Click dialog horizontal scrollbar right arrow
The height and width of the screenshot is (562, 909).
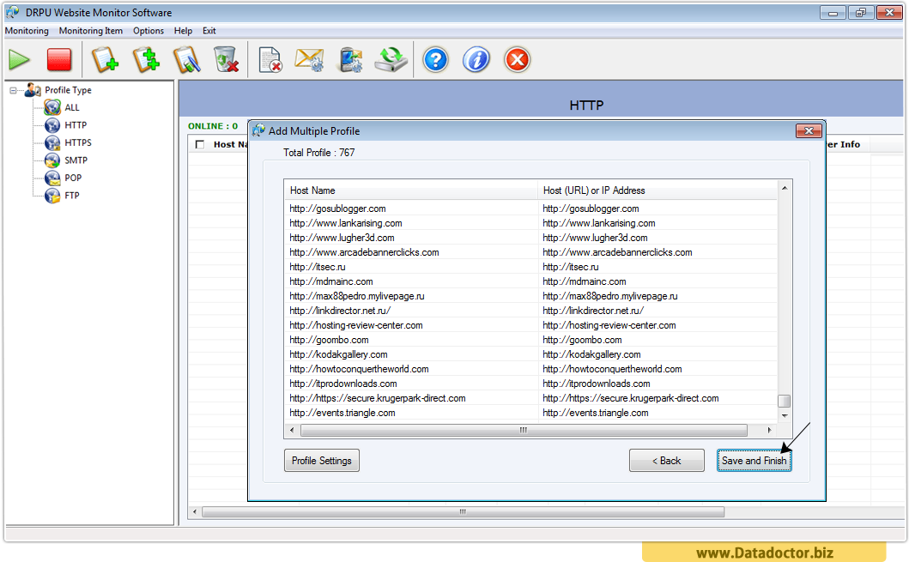(x=769, y=430)
